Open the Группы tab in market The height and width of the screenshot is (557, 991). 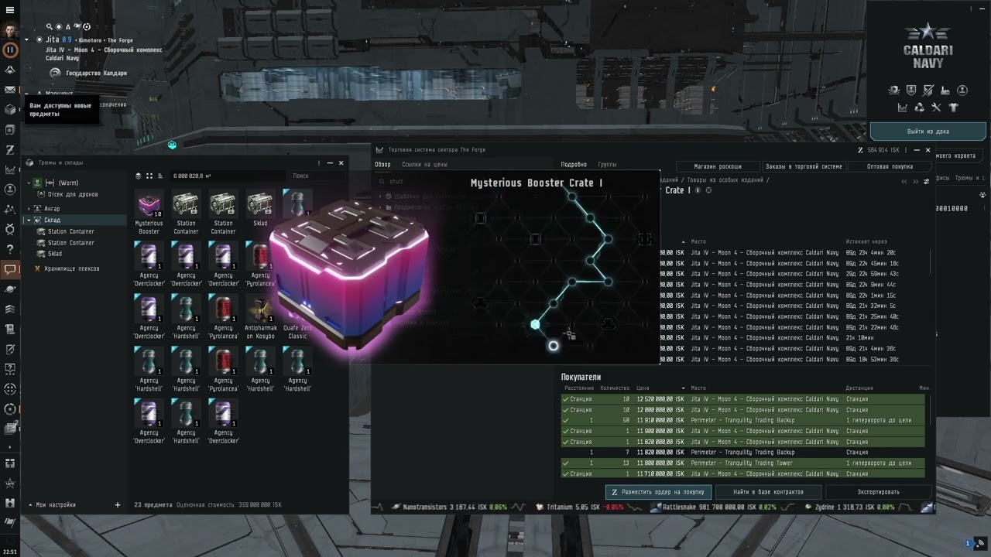(x=607, y=164)
